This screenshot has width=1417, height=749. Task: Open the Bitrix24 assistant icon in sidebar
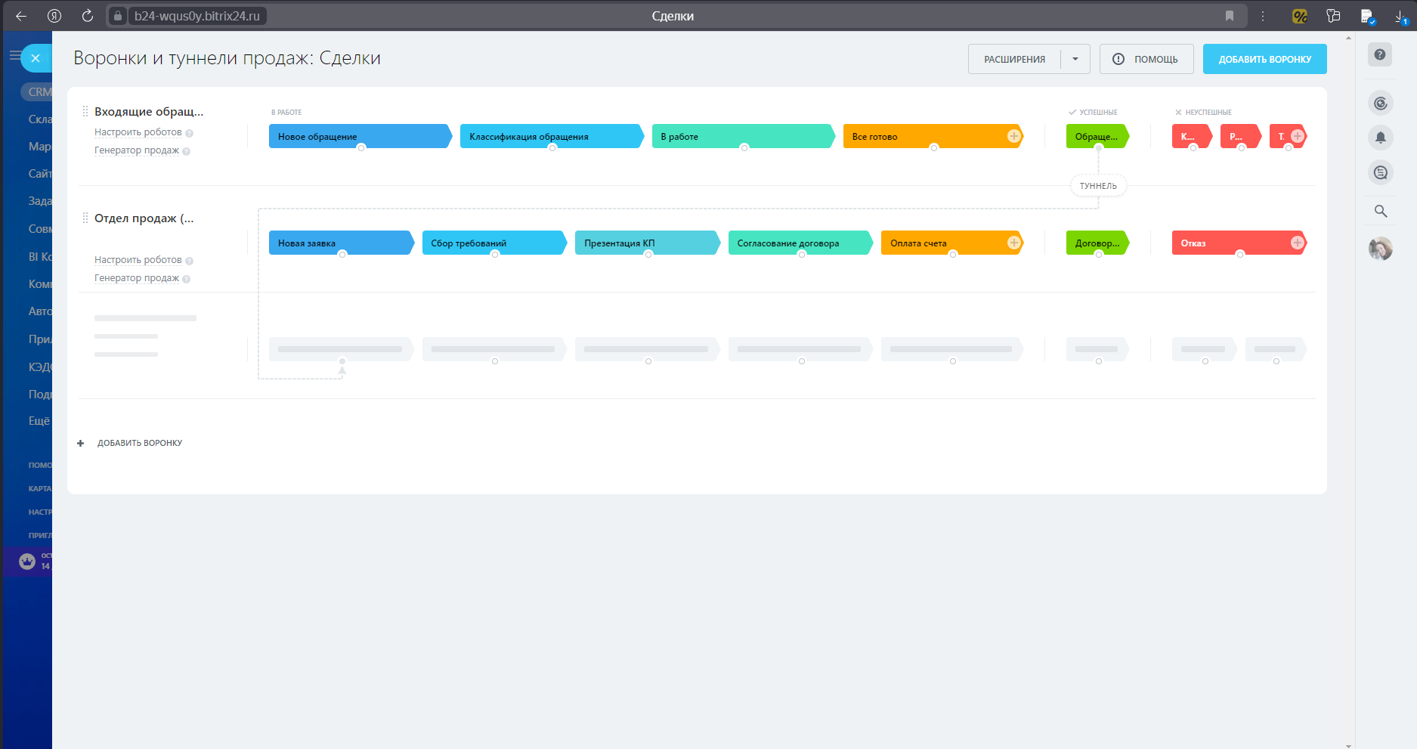pos(1381,104)
